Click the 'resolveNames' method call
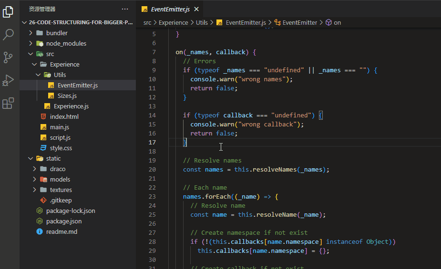Image resolution: width=441 pixels, height=269 pixels. point(275,170)
